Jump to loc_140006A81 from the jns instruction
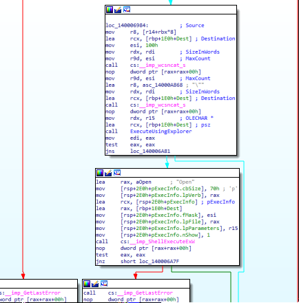 pyautogui.click(x=150, y=151)
